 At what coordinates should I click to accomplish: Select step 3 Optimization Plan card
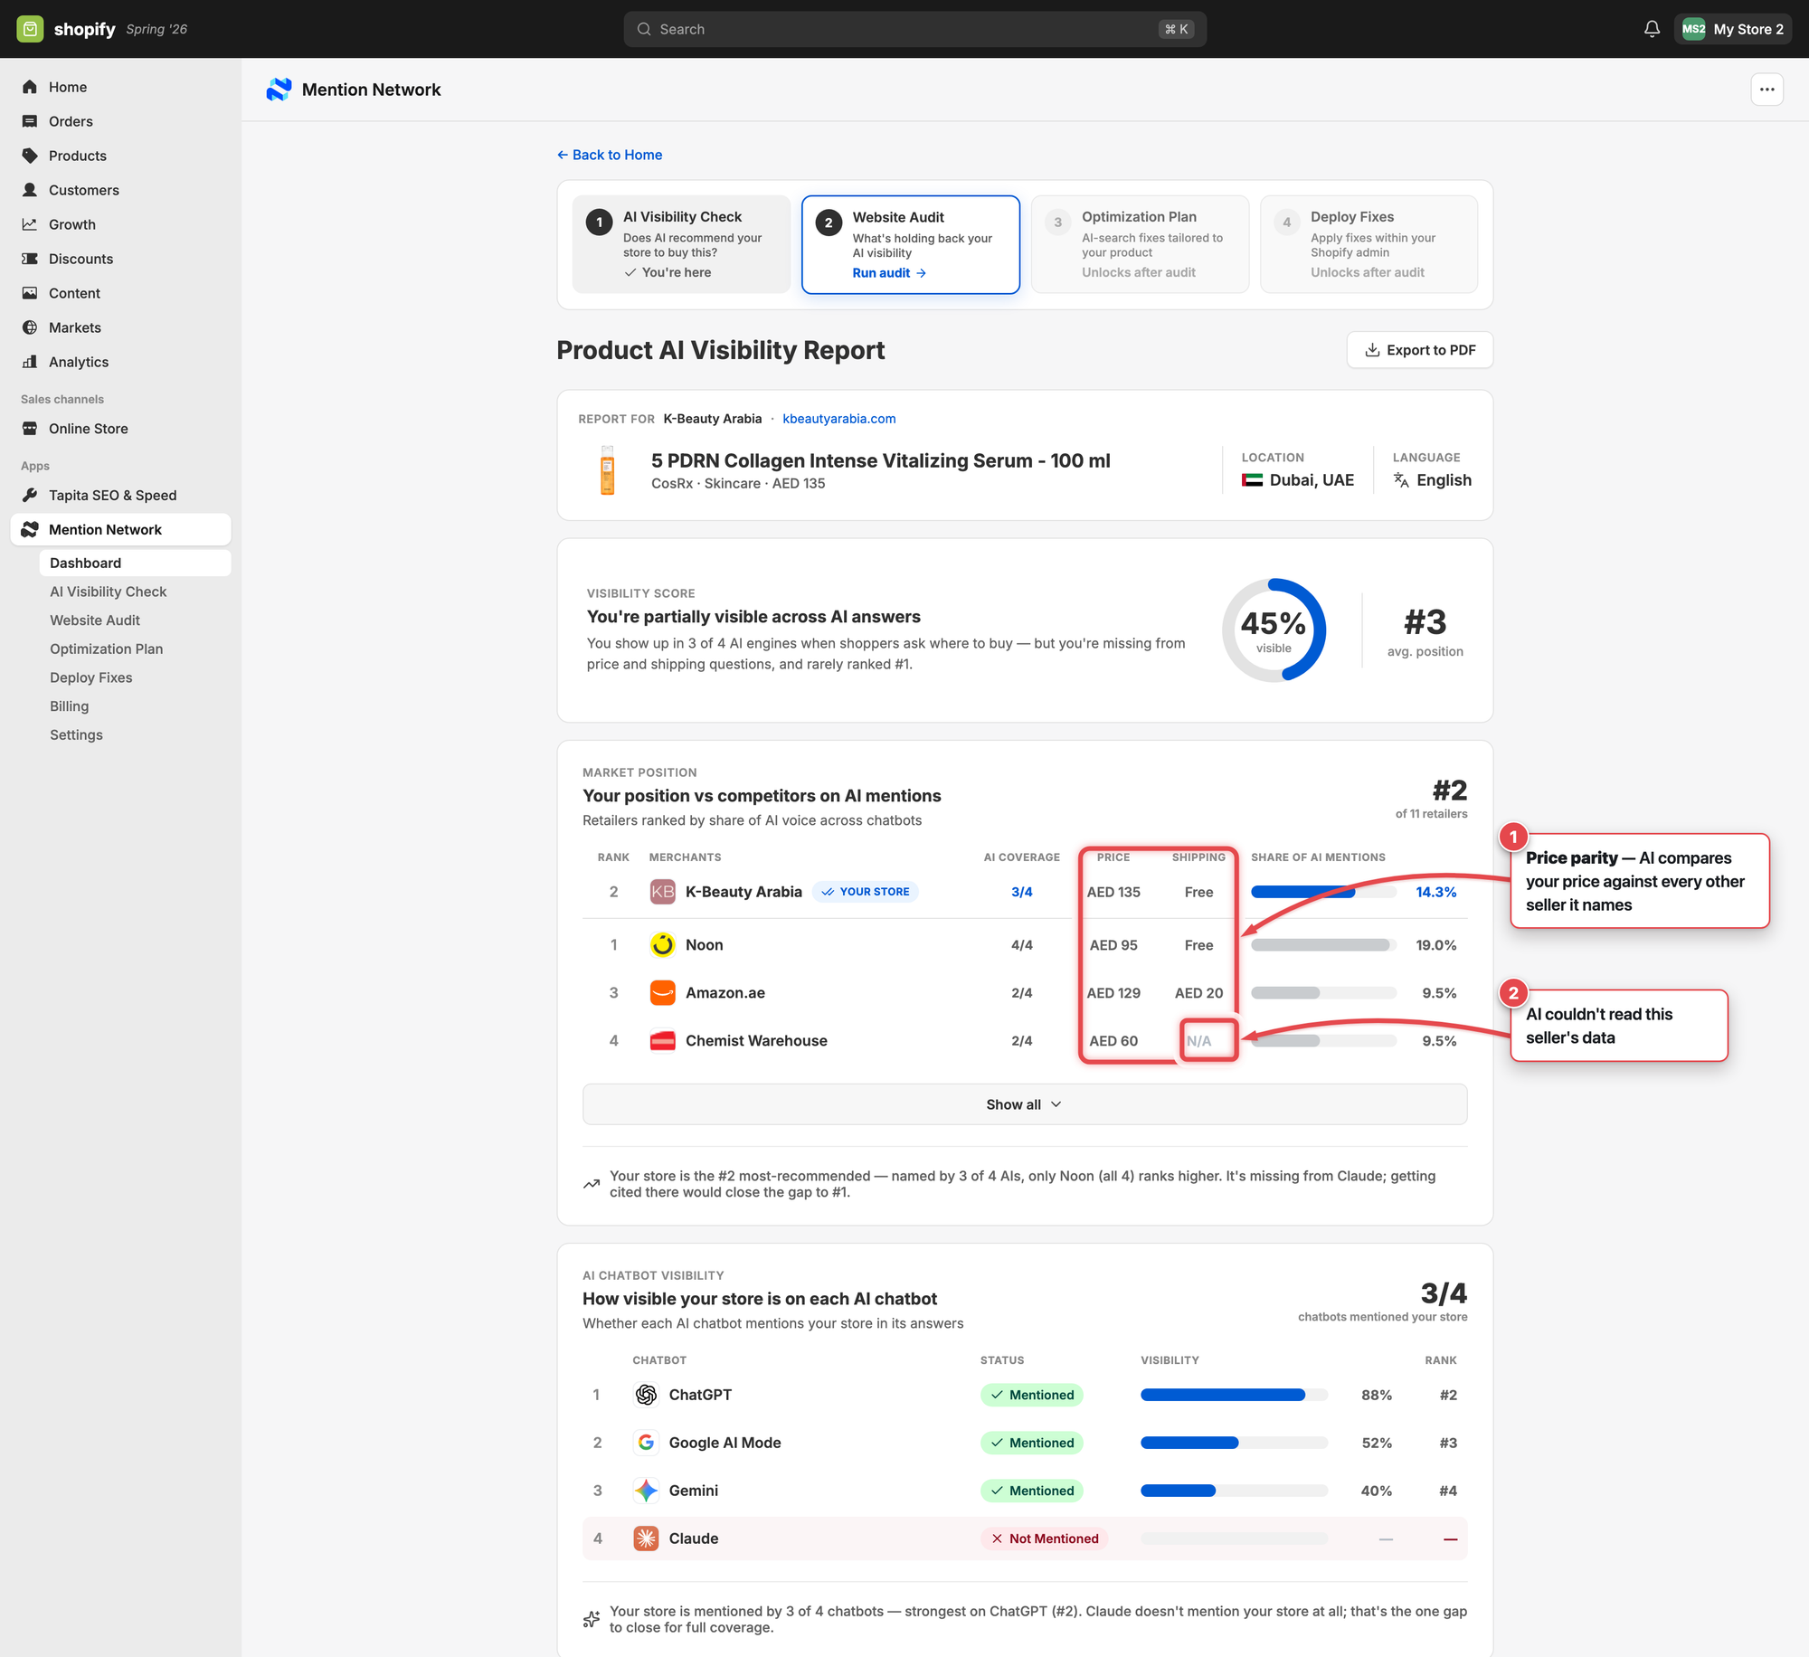click(1140, 244)
